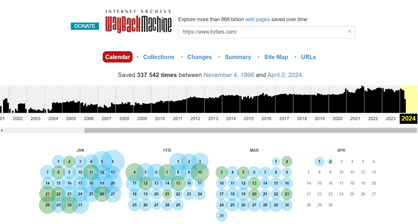Open the Changes tab
This screenshot has height=224, width=418.
pyautogui.click(x=199, y=57)
